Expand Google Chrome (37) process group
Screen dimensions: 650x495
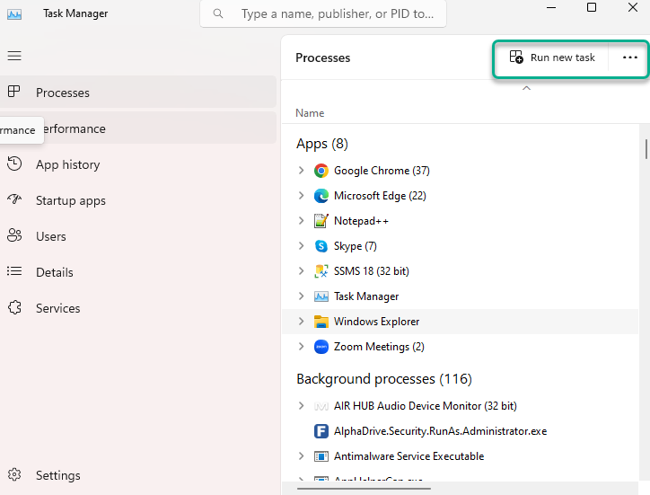coord(302,171)
